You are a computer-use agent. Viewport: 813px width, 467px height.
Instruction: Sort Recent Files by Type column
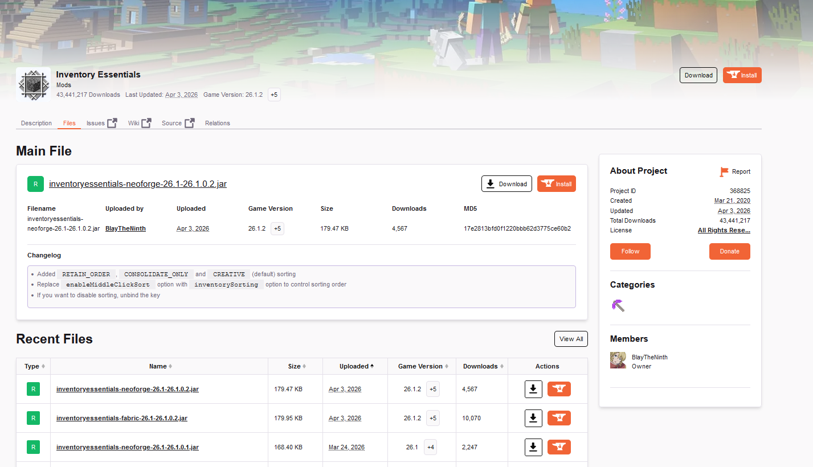(34, 366)
